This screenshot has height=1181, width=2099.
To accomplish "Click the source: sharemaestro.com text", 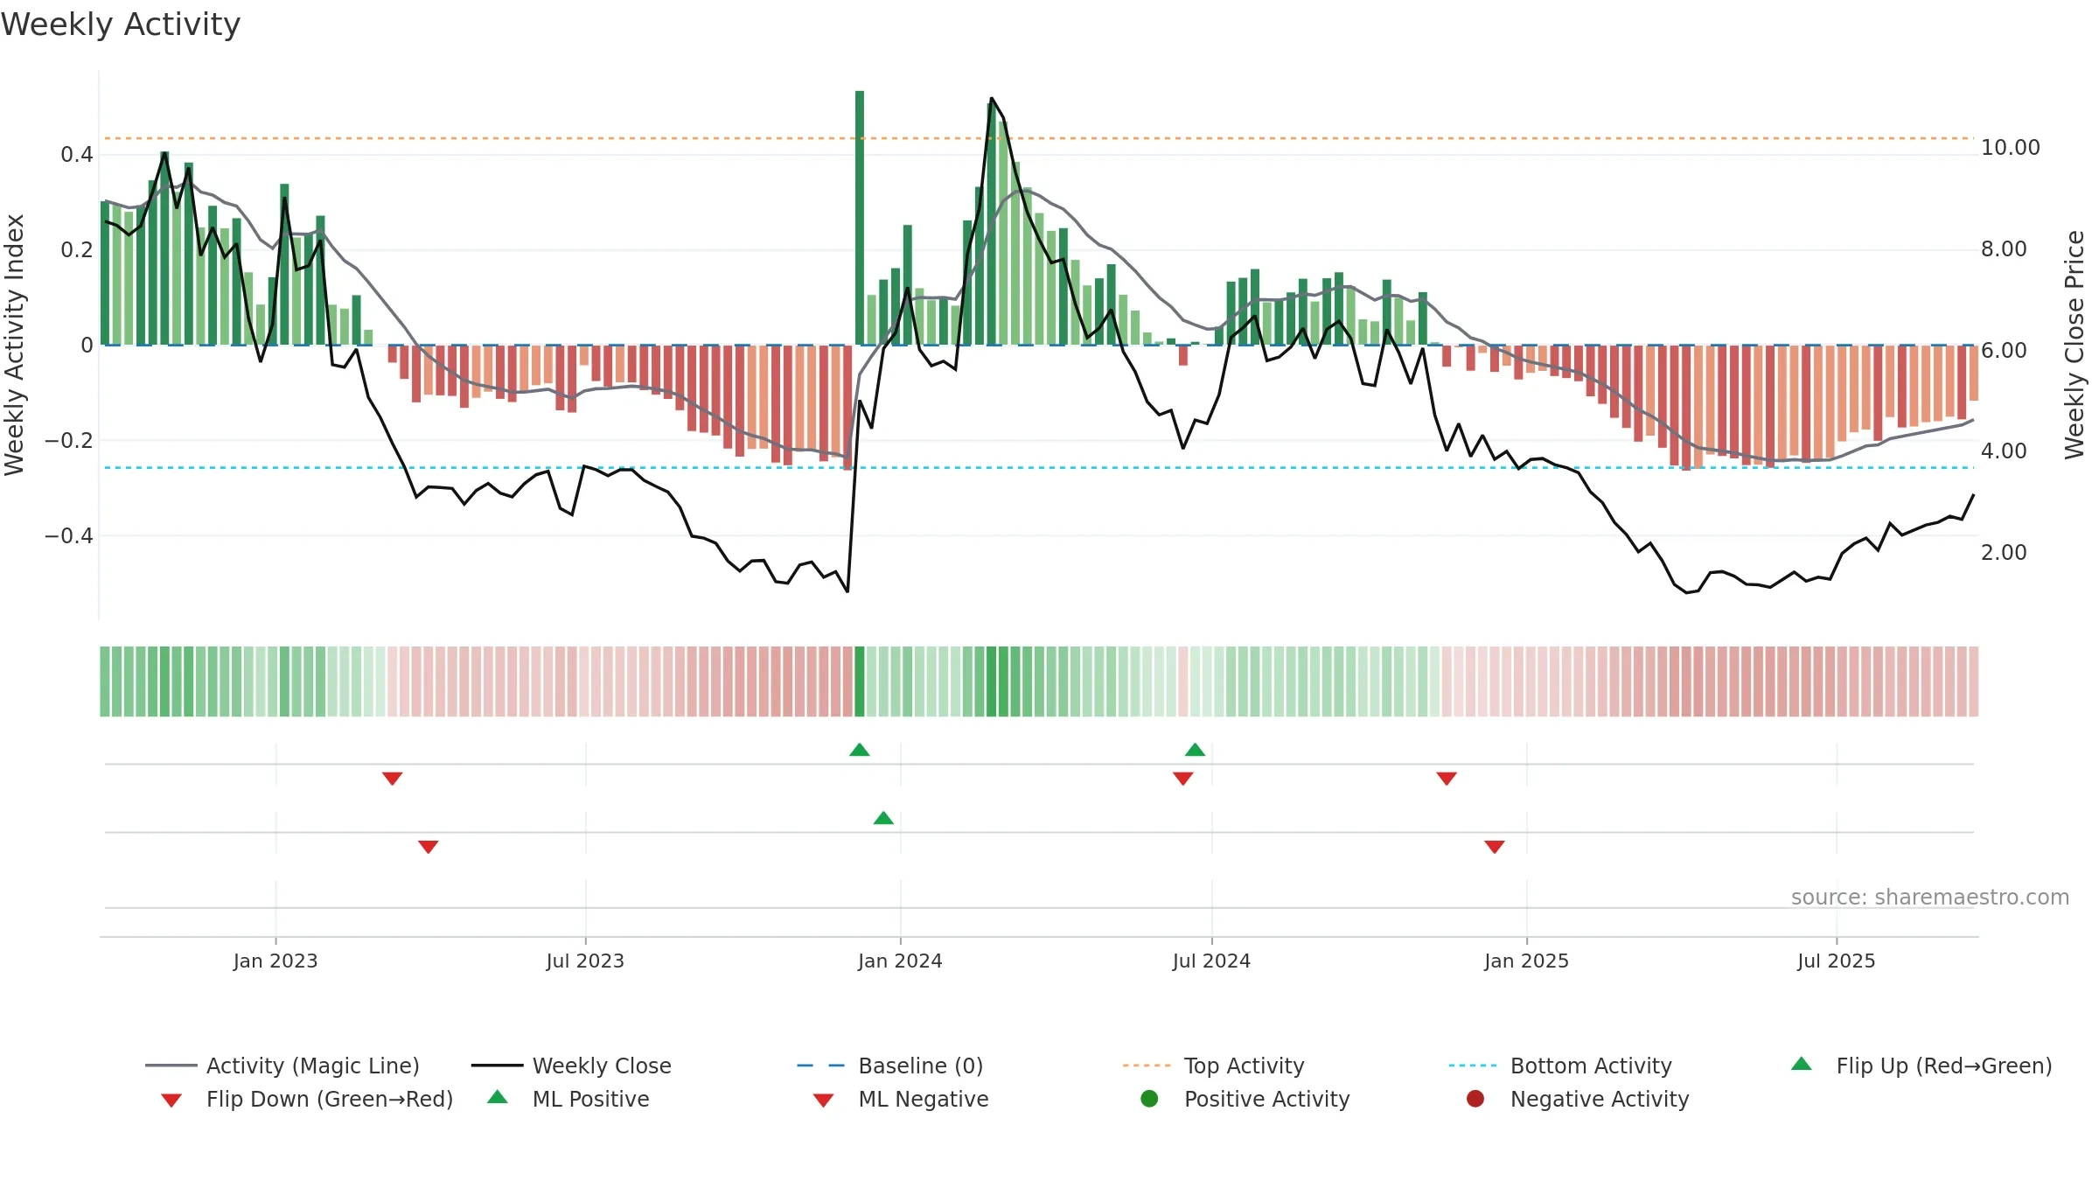I will [x=1930, y=898].
